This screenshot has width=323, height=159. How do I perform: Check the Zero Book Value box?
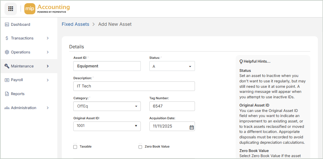(x=140, y=147)
